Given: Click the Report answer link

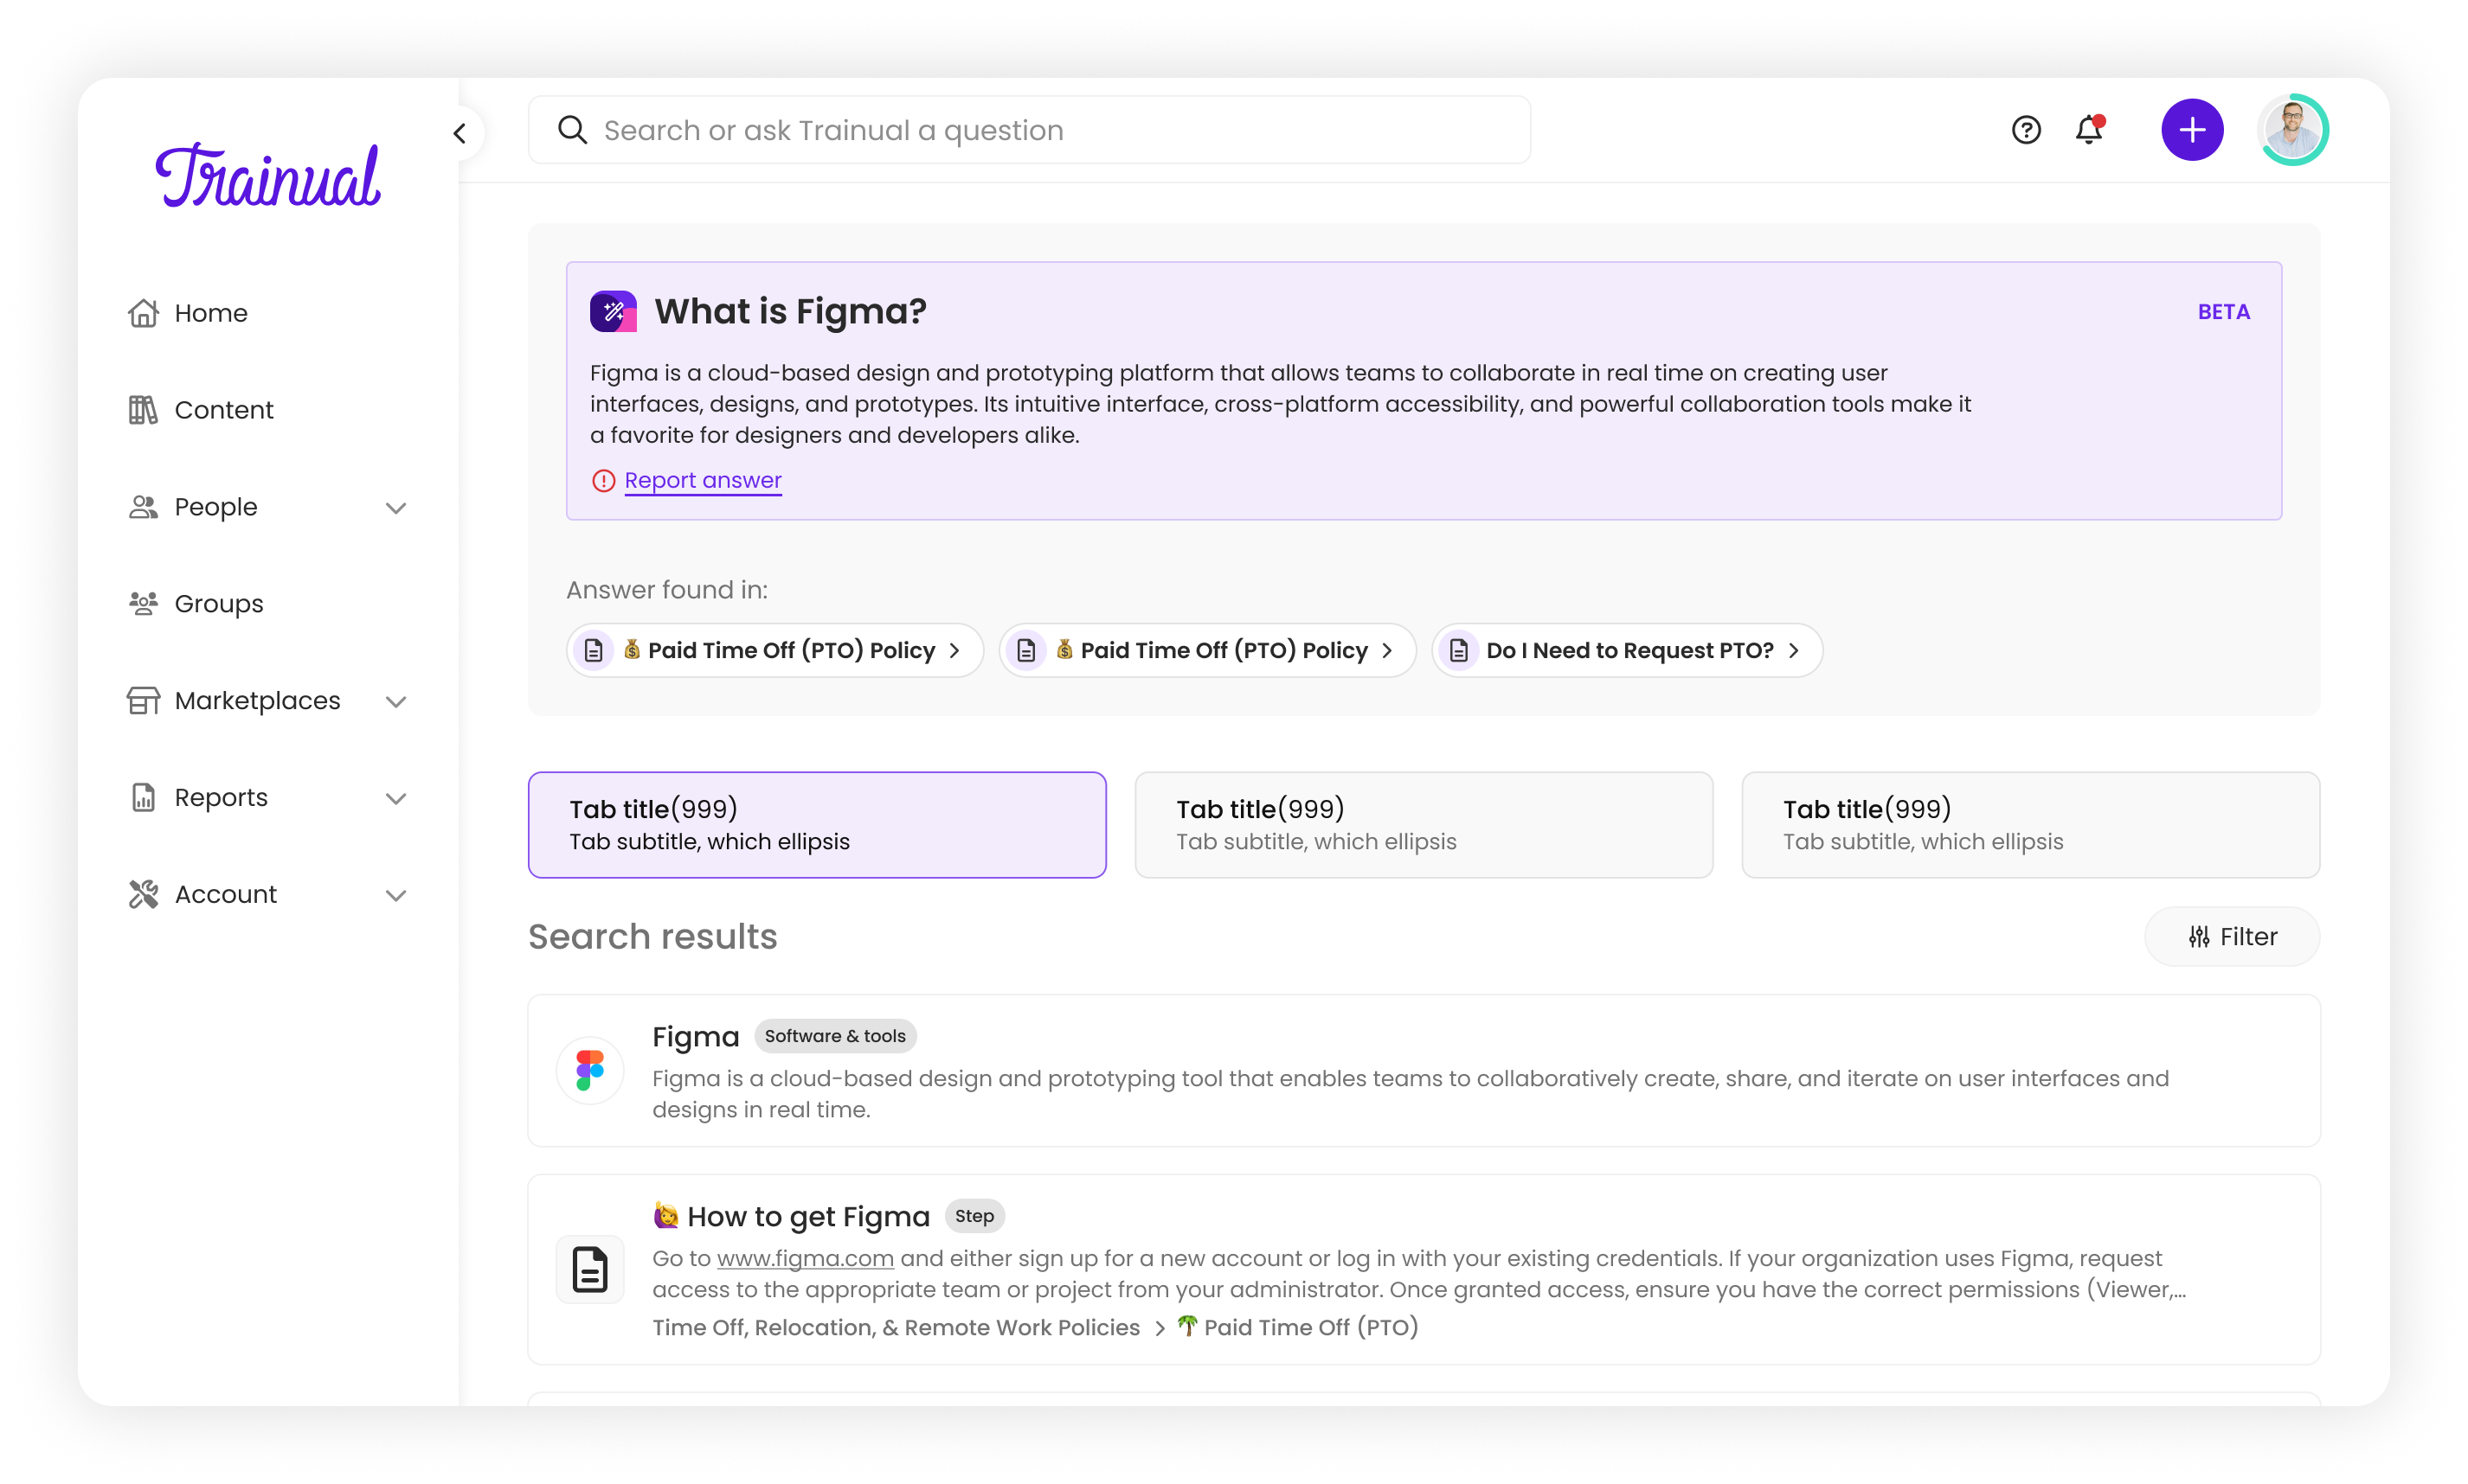Looking at the screenshot, I should tap(703, 481).
